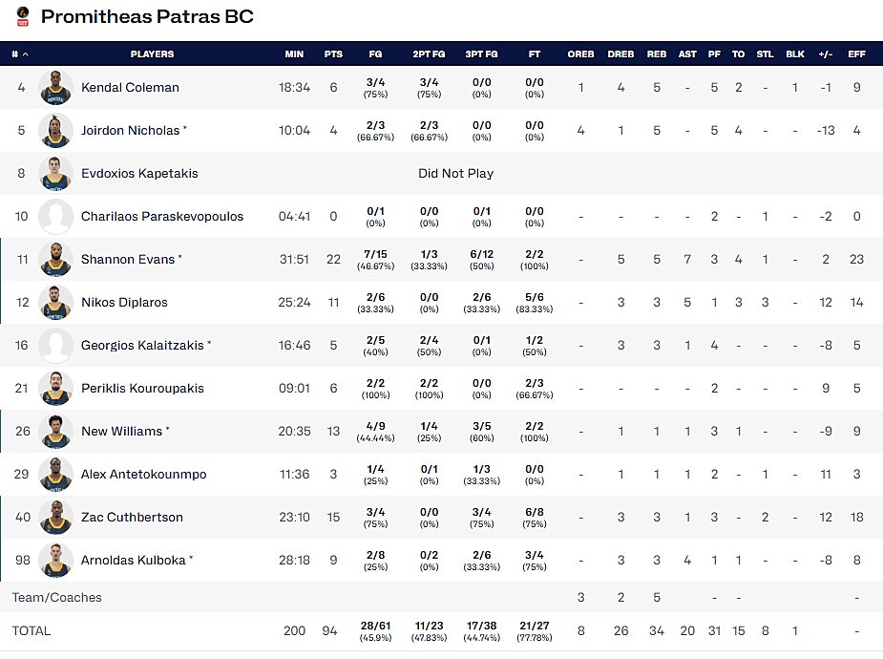Image resolution: width=883 pixels, height=659 pixels.
Task: Select the Team/Coaches row label
Action: click(57, 598)
